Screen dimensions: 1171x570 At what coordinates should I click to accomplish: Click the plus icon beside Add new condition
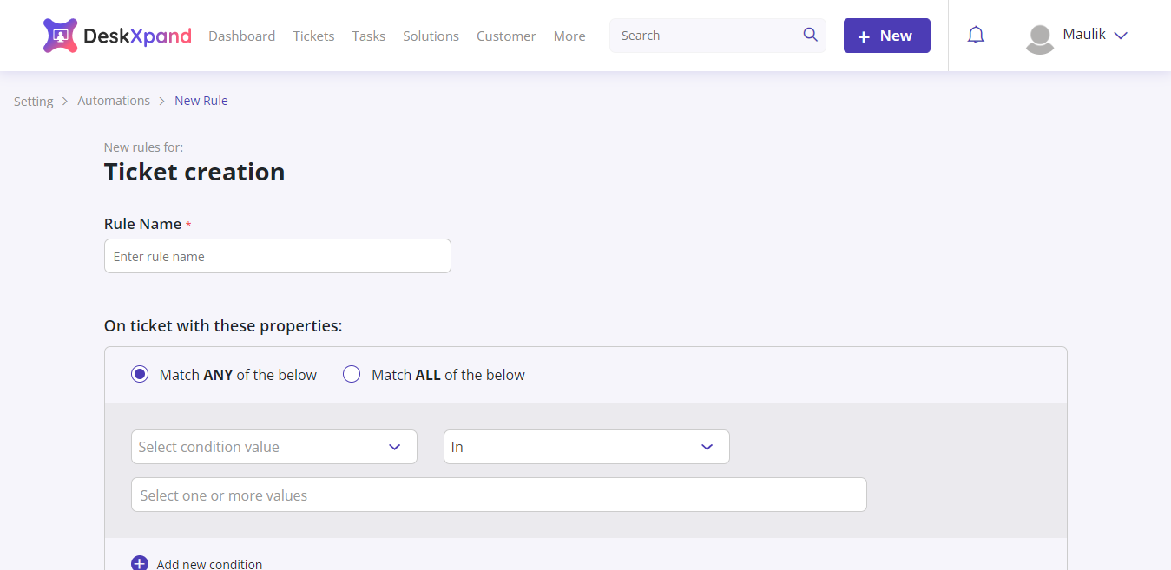140,562
